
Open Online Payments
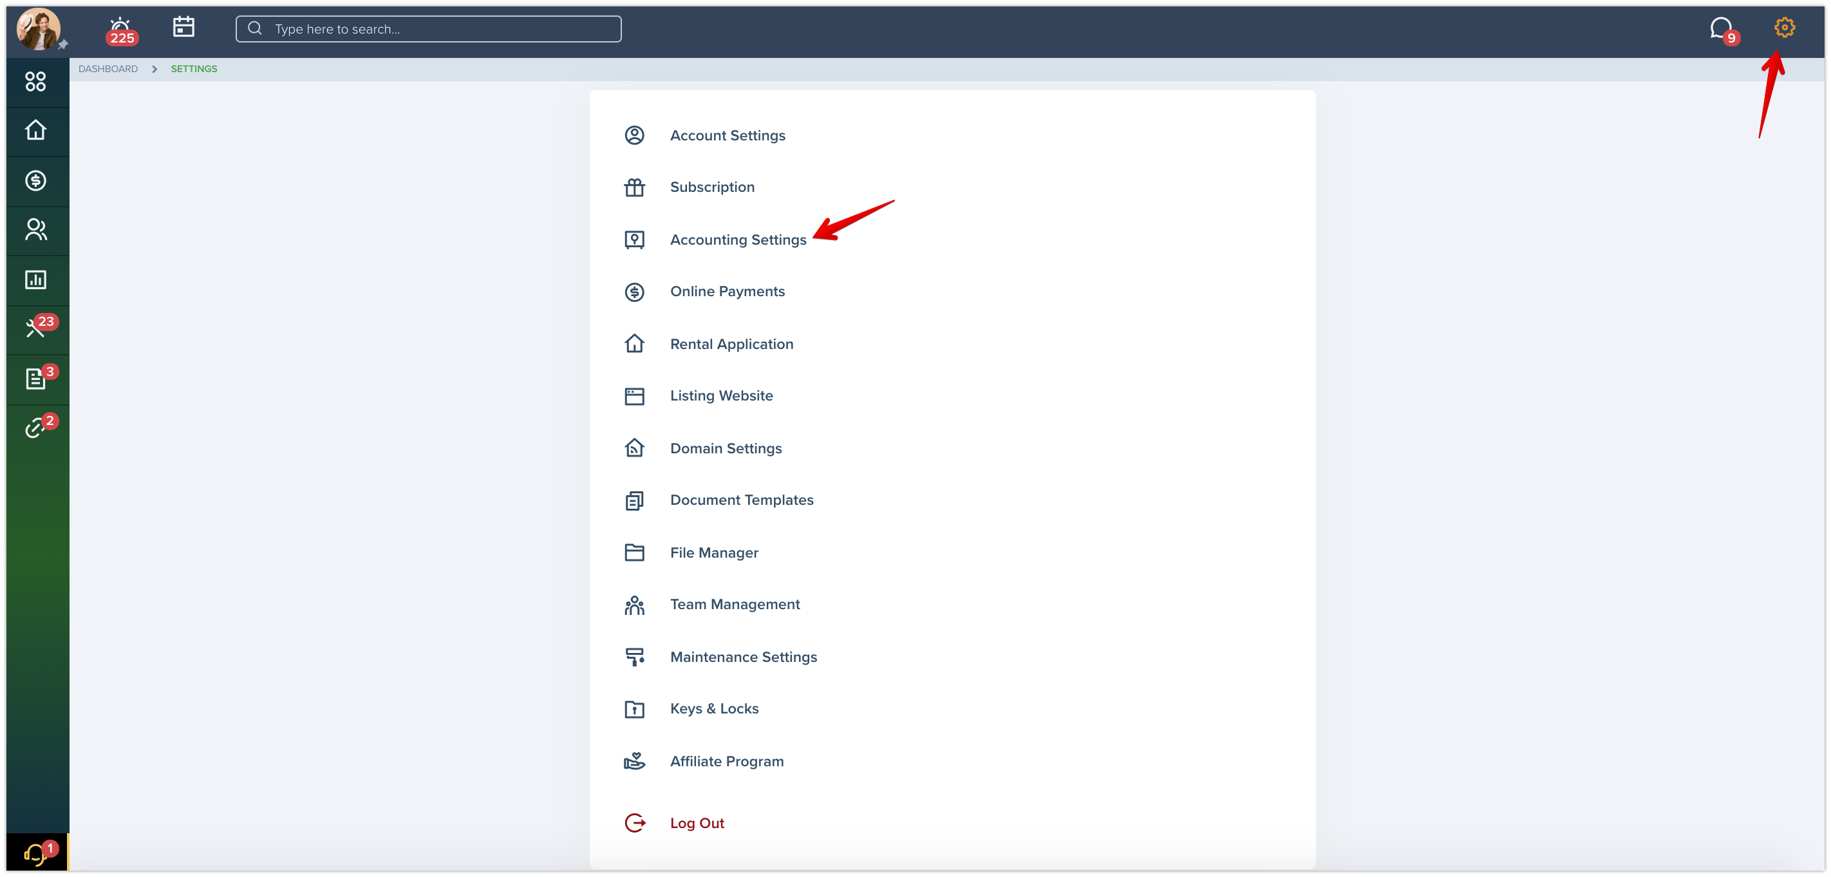(727, 292)
